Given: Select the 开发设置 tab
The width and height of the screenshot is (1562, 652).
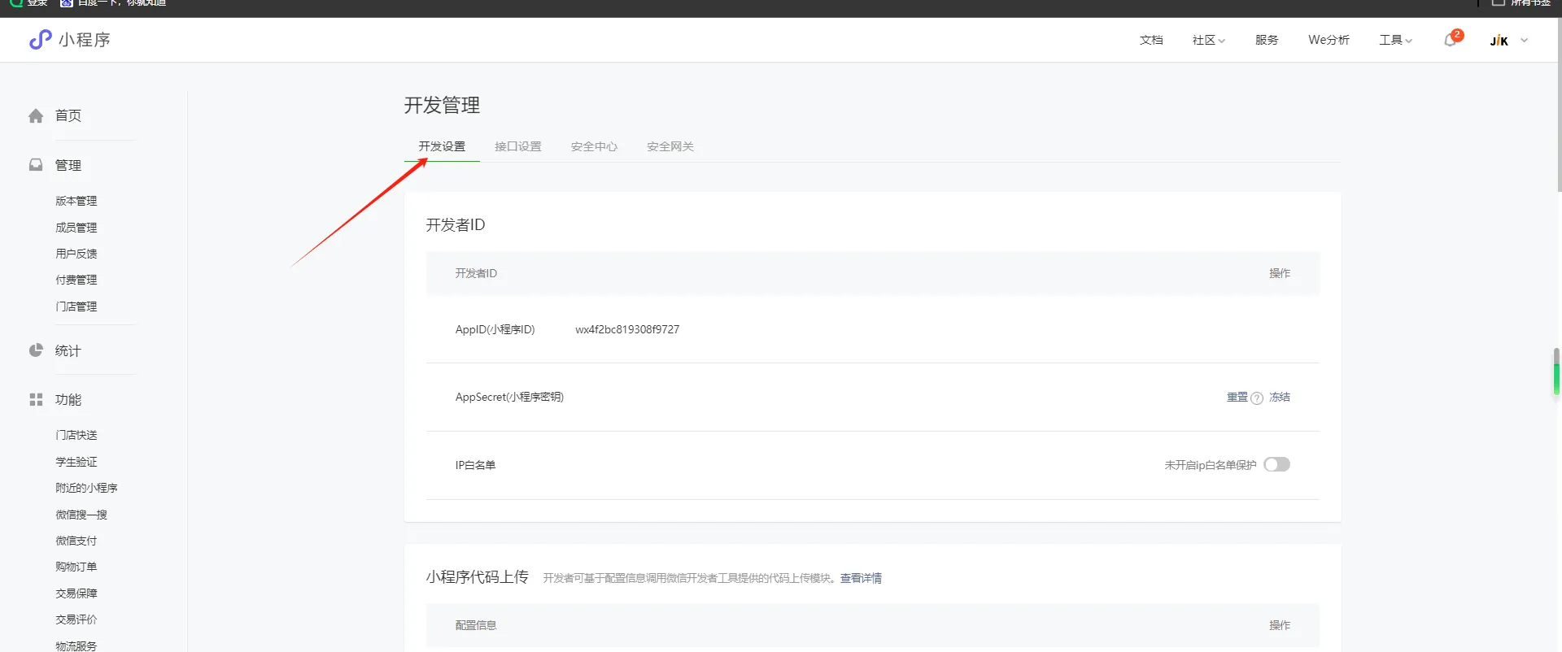Looking at the screenshot, I should pos(442,146).
